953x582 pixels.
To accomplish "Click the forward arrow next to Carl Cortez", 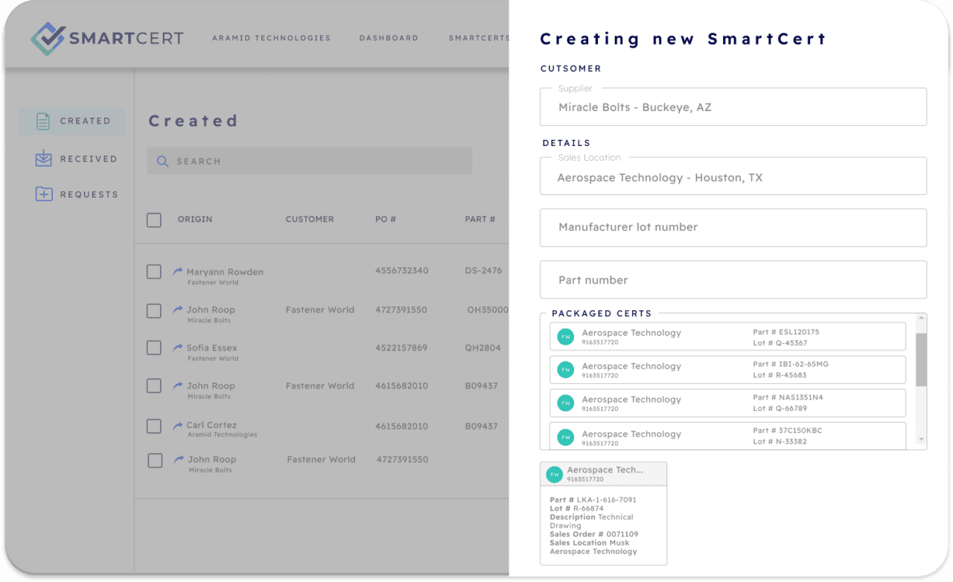I will 177,425.
